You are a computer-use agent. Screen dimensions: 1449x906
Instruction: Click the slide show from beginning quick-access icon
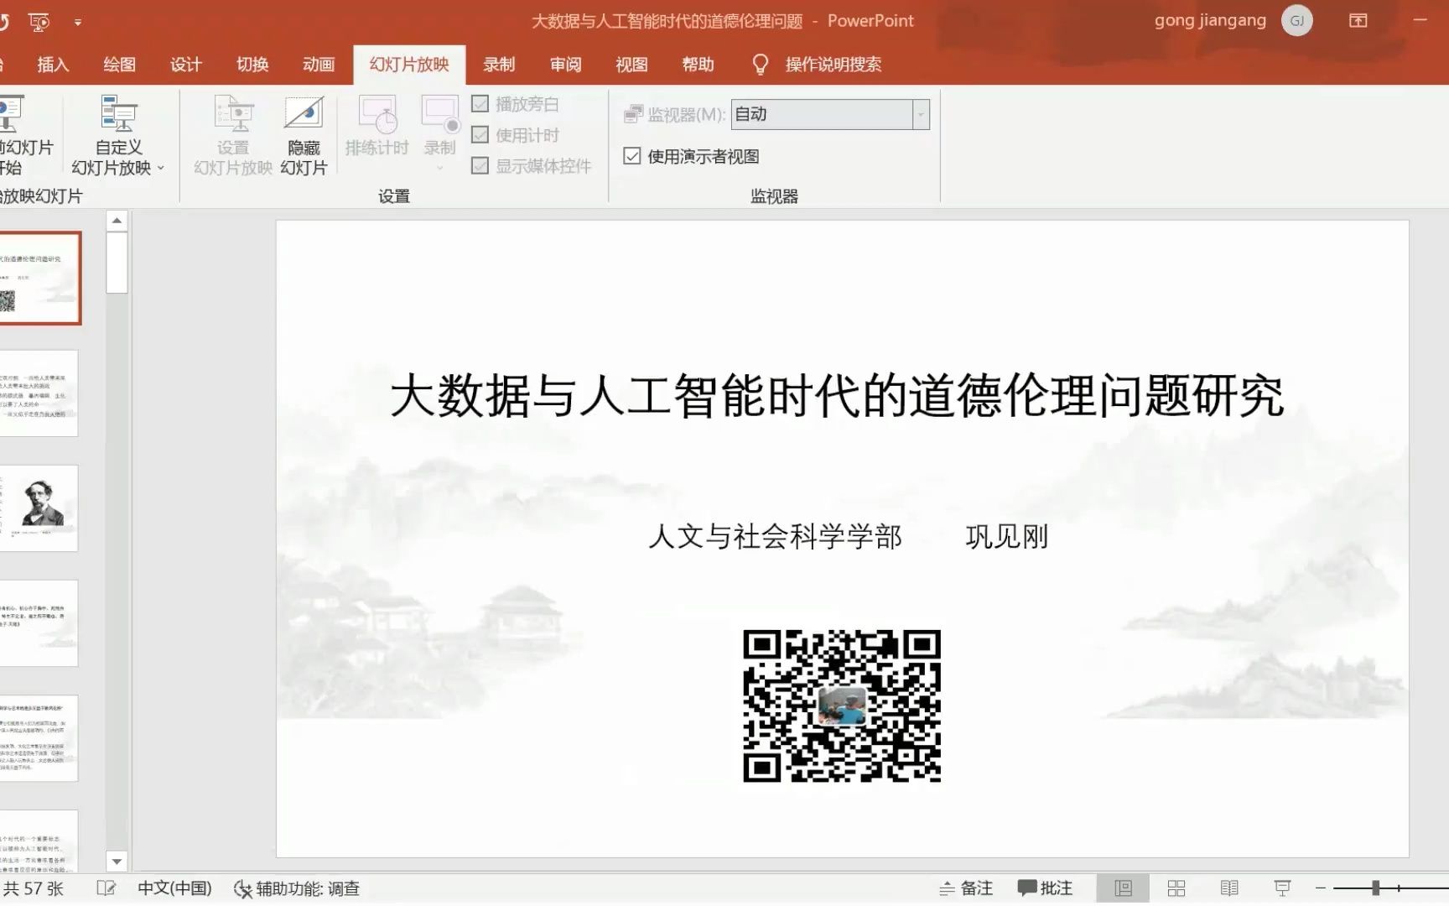point(39,22)
